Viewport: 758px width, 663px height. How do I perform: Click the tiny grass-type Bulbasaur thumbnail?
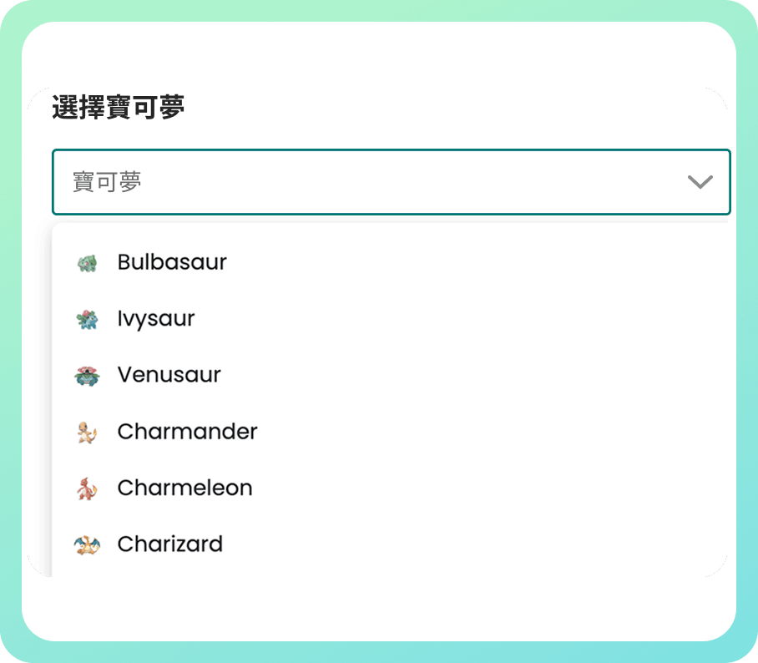pyautogui.click(x=86, y=261)
